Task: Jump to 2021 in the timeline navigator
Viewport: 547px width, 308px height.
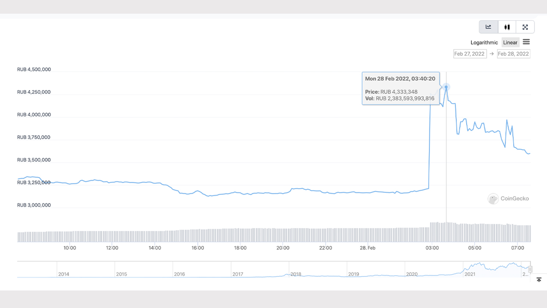Action: click(470, 274)
